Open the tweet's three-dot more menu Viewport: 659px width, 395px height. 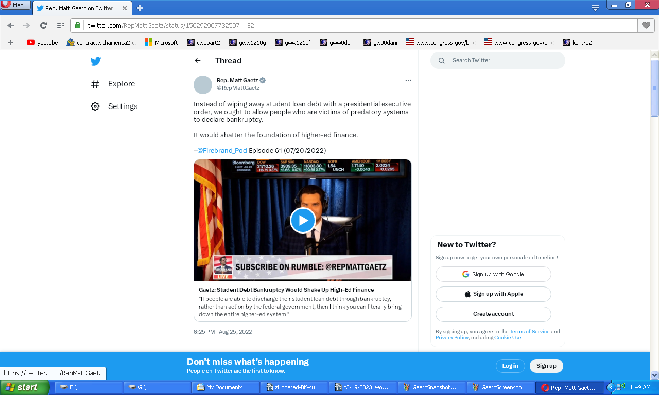click(408, 80)
